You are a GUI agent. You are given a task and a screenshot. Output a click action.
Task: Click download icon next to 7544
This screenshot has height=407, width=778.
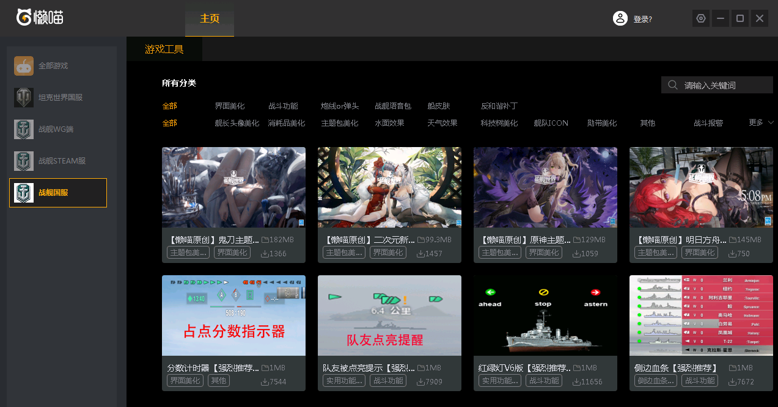click(265, 381)
